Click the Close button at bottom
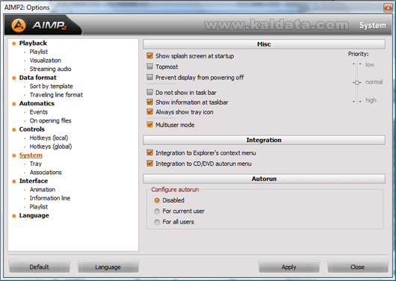The height and width of the screenshot is (281, 396). 357,267
